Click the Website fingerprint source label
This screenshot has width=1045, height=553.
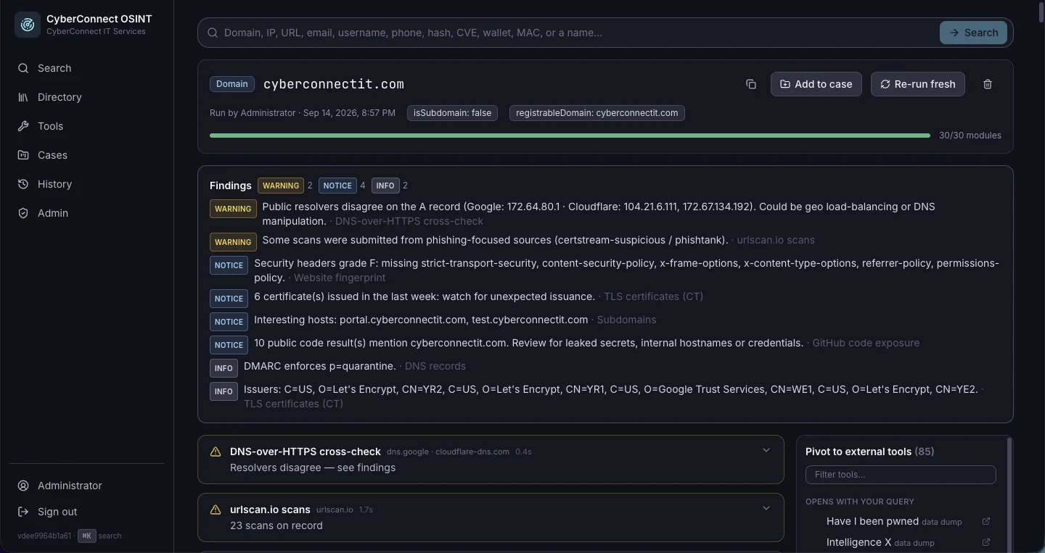click(340, 278)
